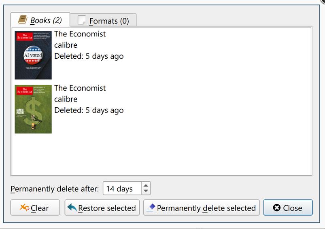The image size is (325, 229).
Task: Choose Permanently delete selected
Action: point(202,208)
